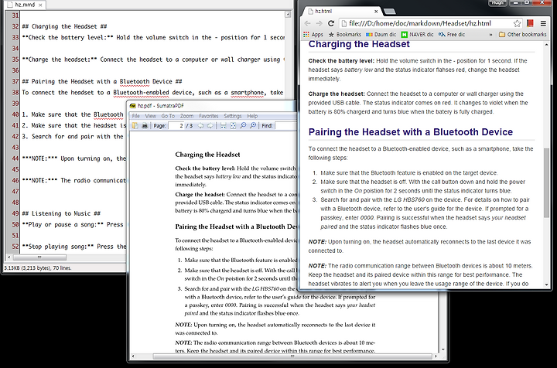Image resolution: width=557 pixels, height=368 pixels.
Task: Select the hz.mmd tab in the editor
Action: tap(25, 5)
